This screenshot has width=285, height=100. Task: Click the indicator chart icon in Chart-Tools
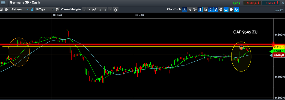tap(221, 10)
